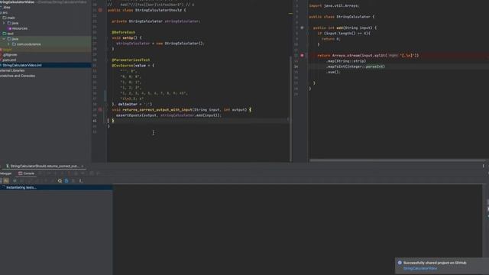Toggle breakpoint beside returns_correct_output_with_input method
The width and height of the screenshot is (489, 275).
pos(100,110)
